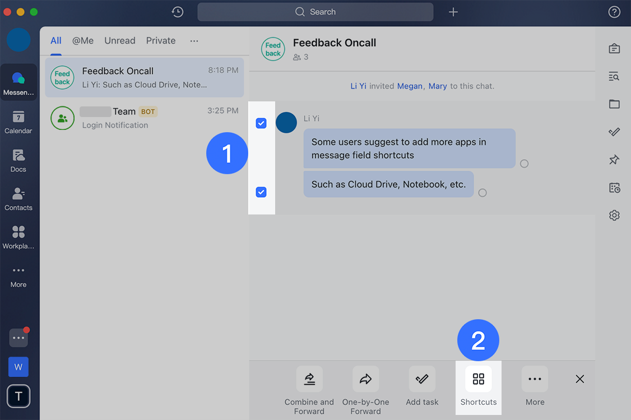Open the Help icon

[614, 11]
